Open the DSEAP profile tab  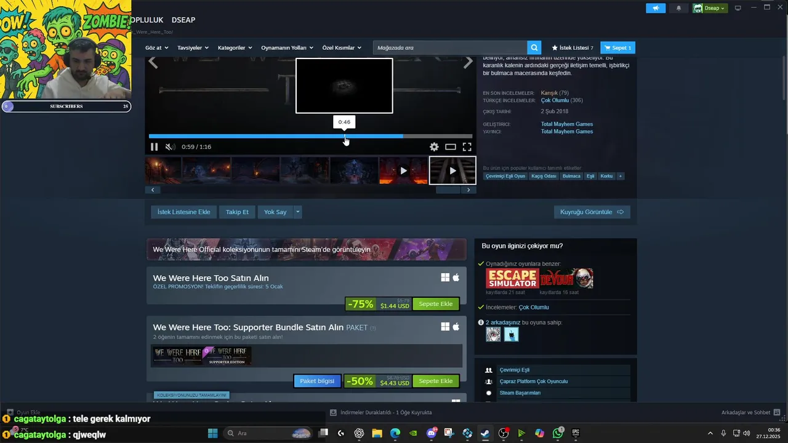pyautogui.click(x=183, y=20)
